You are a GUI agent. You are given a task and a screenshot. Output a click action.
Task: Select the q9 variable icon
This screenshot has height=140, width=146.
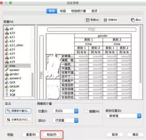tap(7, 29)
